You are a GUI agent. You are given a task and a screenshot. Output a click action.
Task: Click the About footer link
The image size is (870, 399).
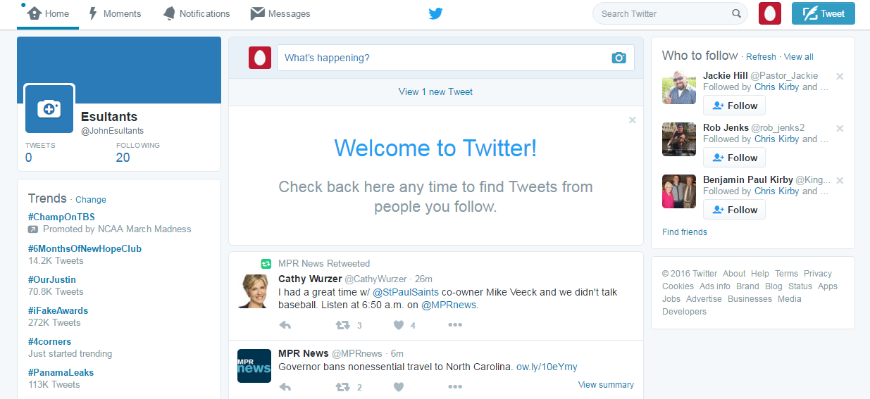click(734, 274)
